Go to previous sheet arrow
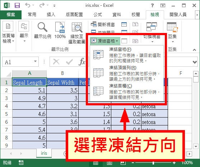The image size is (200, 167). [11, 154]
